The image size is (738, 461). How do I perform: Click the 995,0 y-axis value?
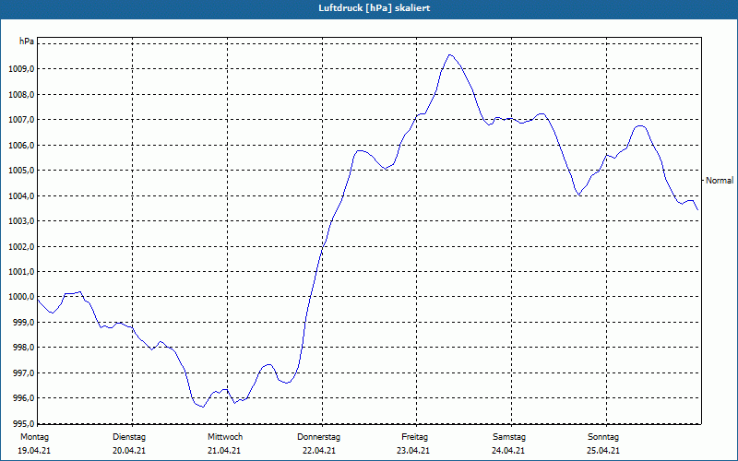23,423
